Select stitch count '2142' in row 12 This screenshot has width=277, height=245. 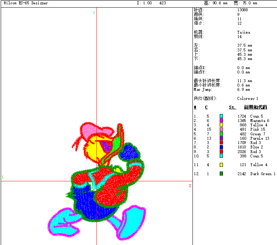[x=242, y=174]
